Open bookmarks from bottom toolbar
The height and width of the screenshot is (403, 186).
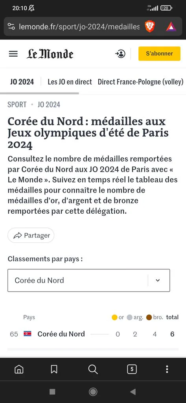pos(54,369)
